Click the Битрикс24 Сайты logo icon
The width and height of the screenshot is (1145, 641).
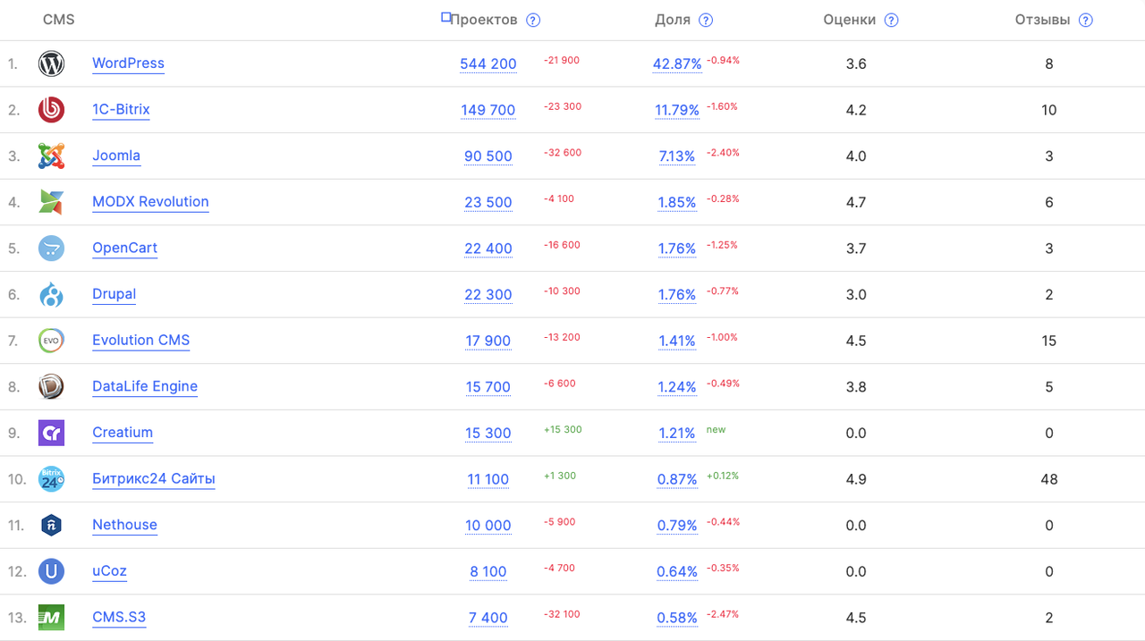click(51, 479)
